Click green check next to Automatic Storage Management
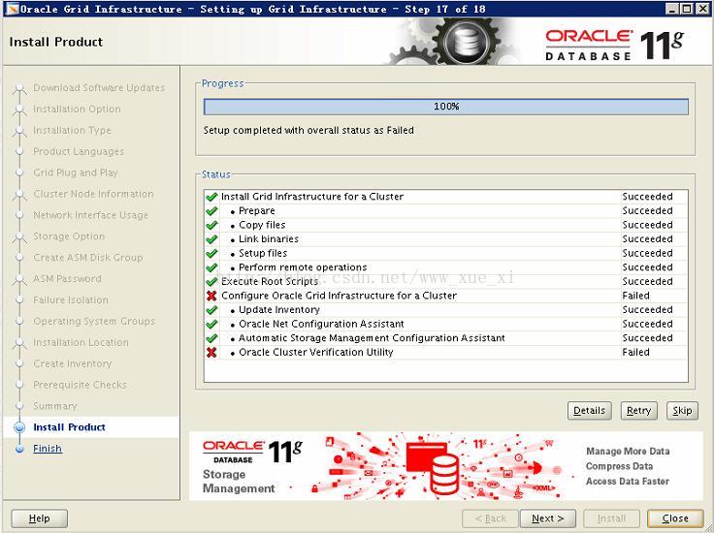This screenshot has height=533, width=714. 211,338
